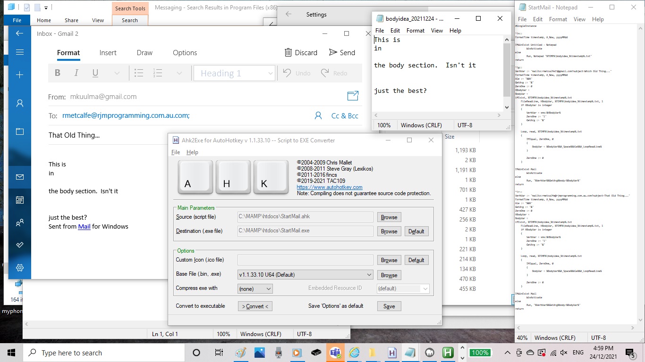Toggle italic formatting in the email composer
The height and width of the screenshot is (362, 645).
(76, 73)
